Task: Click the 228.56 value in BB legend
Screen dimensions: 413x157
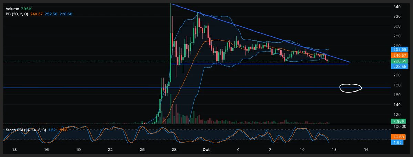Action: coord(66,14)
